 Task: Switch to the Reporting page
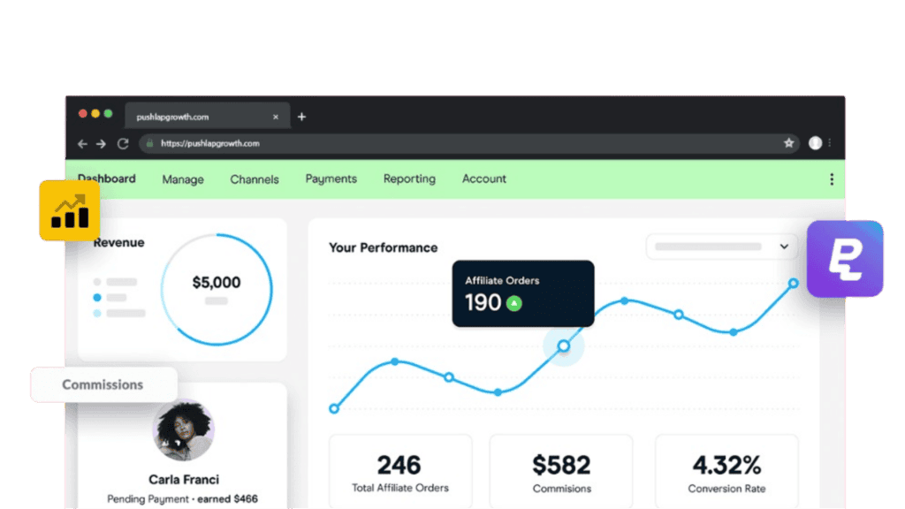point(409,179)
